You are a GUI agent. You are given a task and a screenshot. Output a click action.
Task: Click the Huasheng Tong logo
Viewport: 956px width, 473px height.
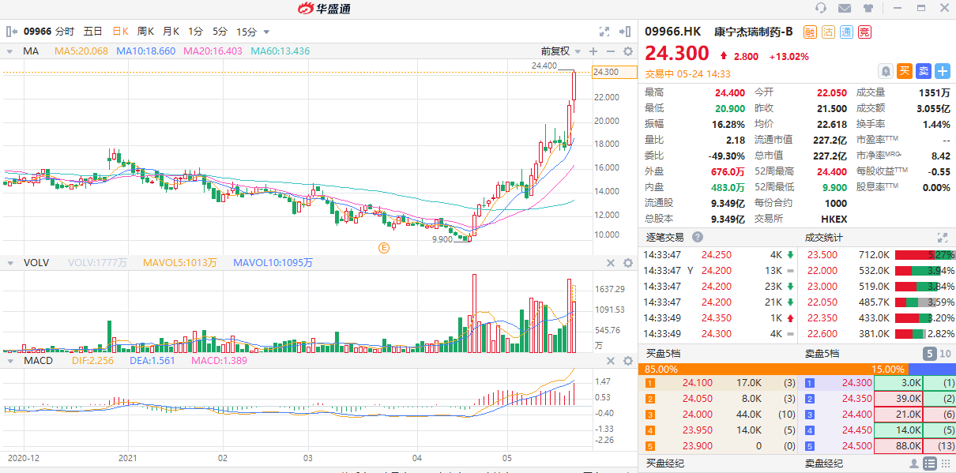(x=323, y=9)
